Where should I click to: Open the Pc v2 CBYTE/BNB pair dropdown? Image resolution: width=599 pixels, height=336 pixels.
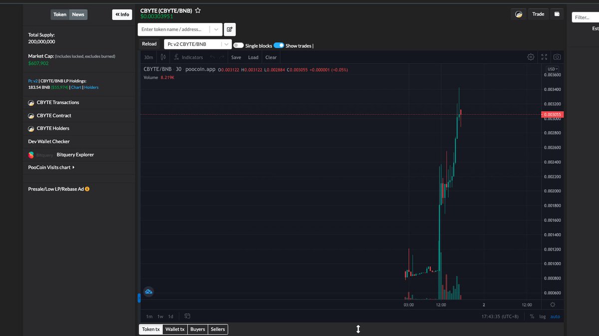coord(198,44)
